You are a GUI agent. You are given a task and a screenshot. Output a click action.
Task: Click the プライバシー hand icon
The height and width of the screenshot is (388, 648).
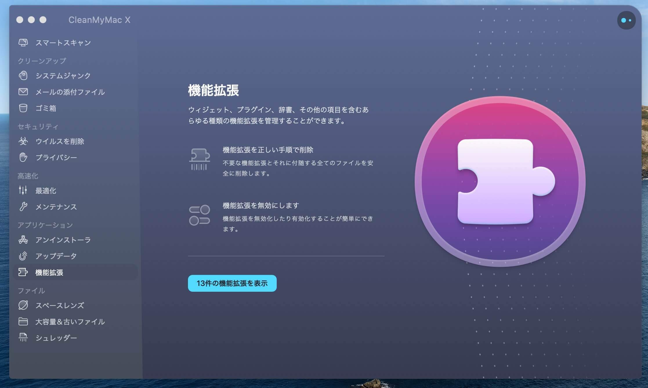tap(23, 157)
